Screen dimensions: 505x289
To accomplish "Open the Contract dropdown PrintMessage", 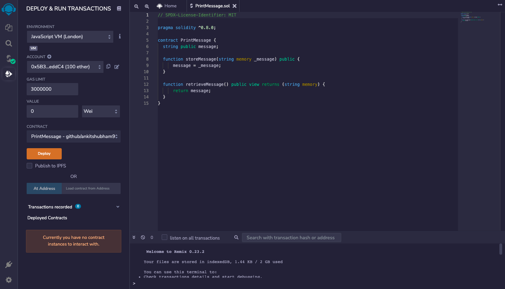I will tap(74, 136).
